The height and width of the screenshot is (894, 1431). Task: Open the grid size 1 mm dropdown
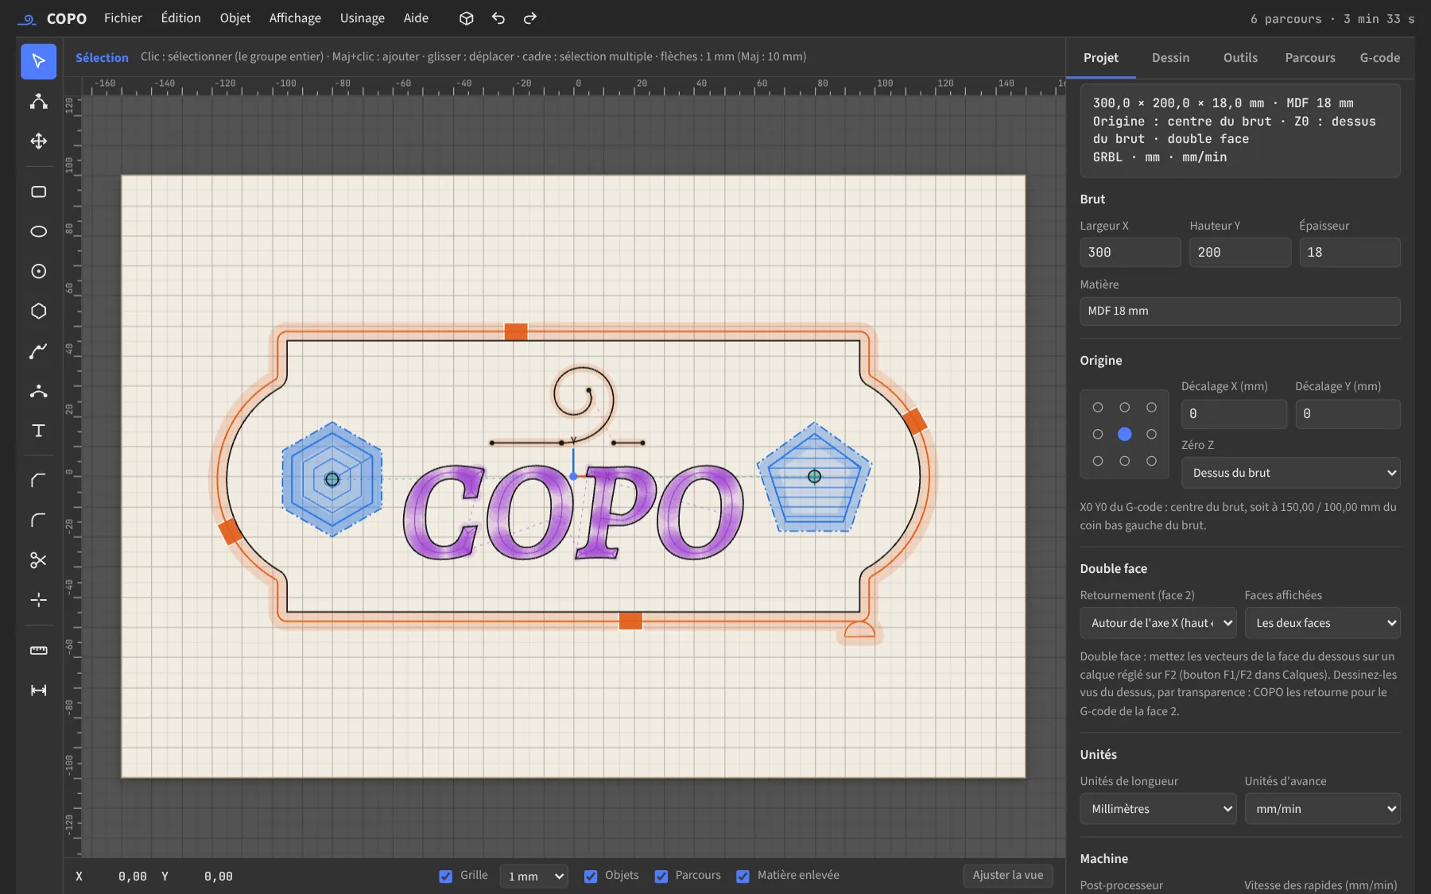point(534,876)
